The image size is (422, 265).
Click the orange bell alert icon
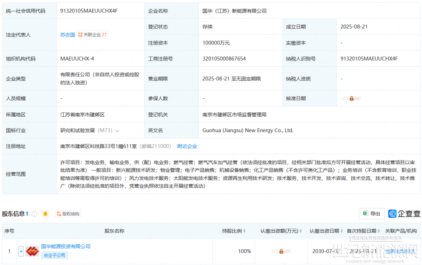45,214
